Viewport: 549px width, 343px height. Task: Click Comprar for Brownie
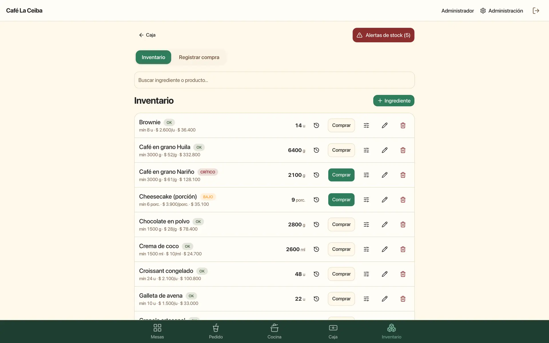coord(341,125)
